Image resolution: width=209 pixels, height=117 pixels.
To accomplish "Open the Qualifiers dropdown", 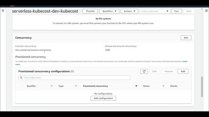I will click(x=109, y=11).
